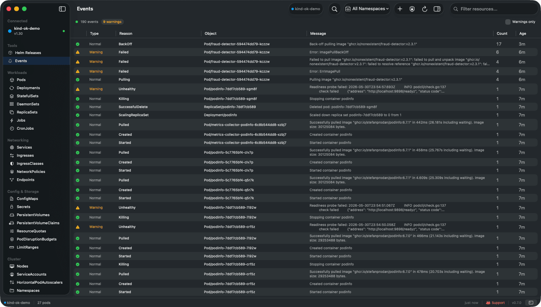Image resolution: width=541 pixels, height=307 pixels.
Task: Click the kind-ok-demo status bar entry
Action: 17,303
